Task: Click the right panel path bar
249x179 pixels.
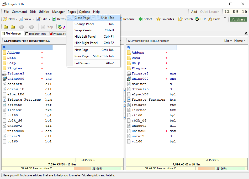Action: click(x=174, y=41)
